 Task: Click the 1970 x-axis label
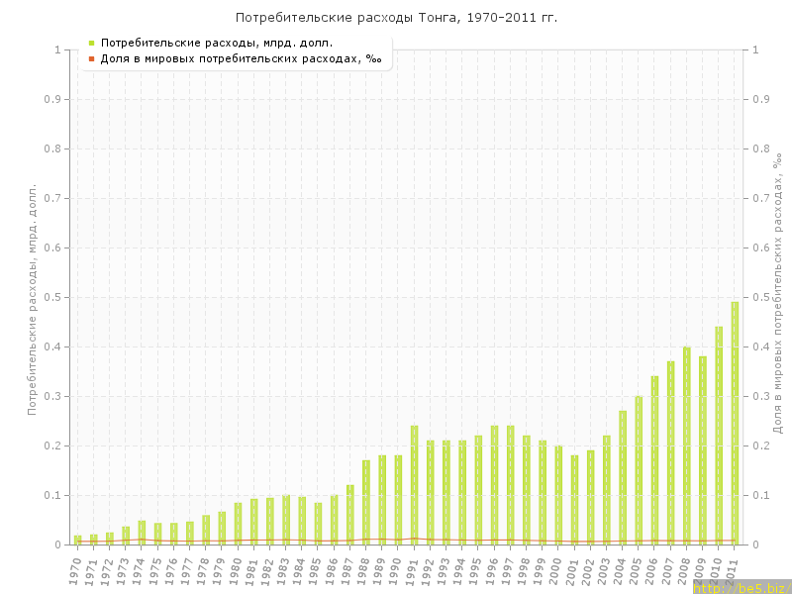pyautogui.click(x=76, y=569)
